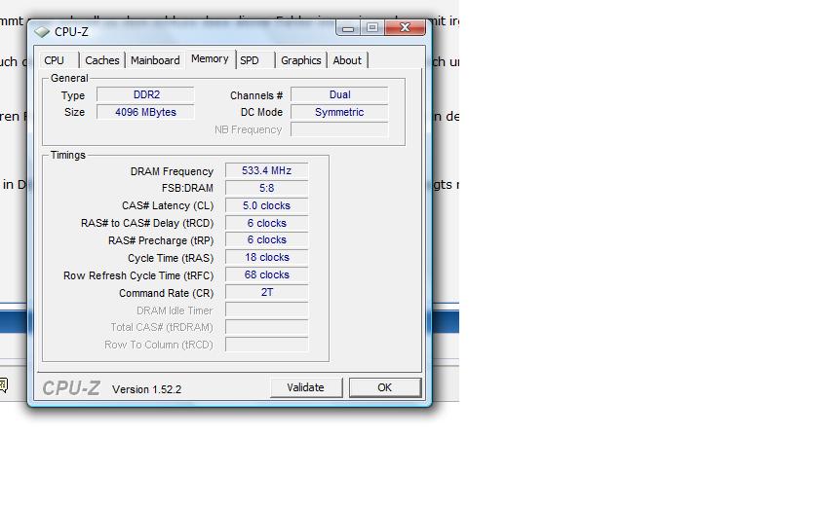Click the FSB:DRAM label
This screenshot has width=819, height=511.
click(187, 188)
